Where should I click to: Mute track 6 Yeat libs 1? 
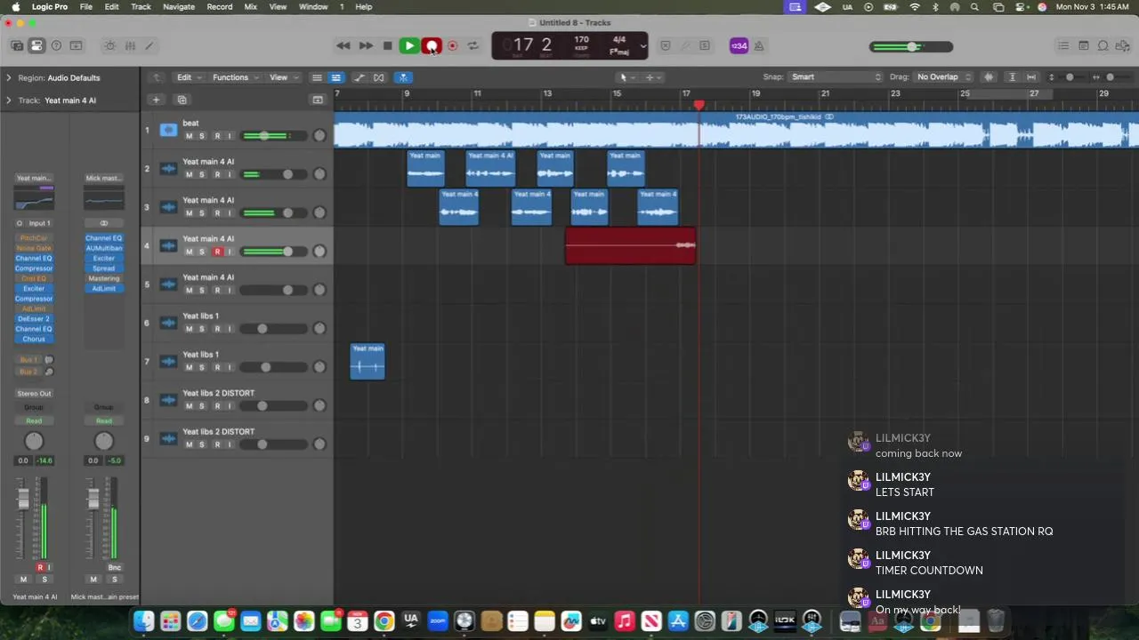pos(189,329)
